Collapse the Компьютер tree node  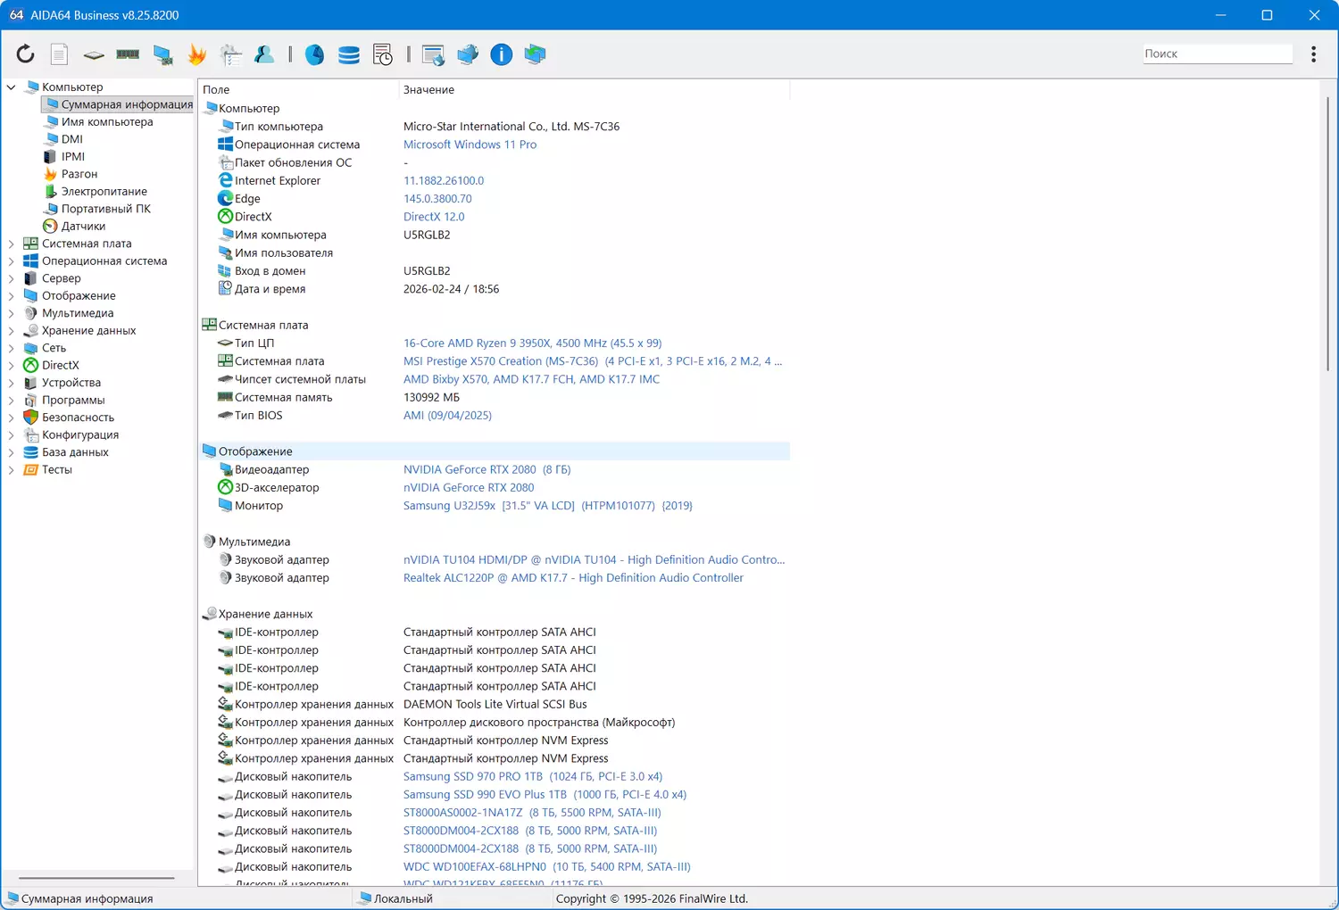12,87
